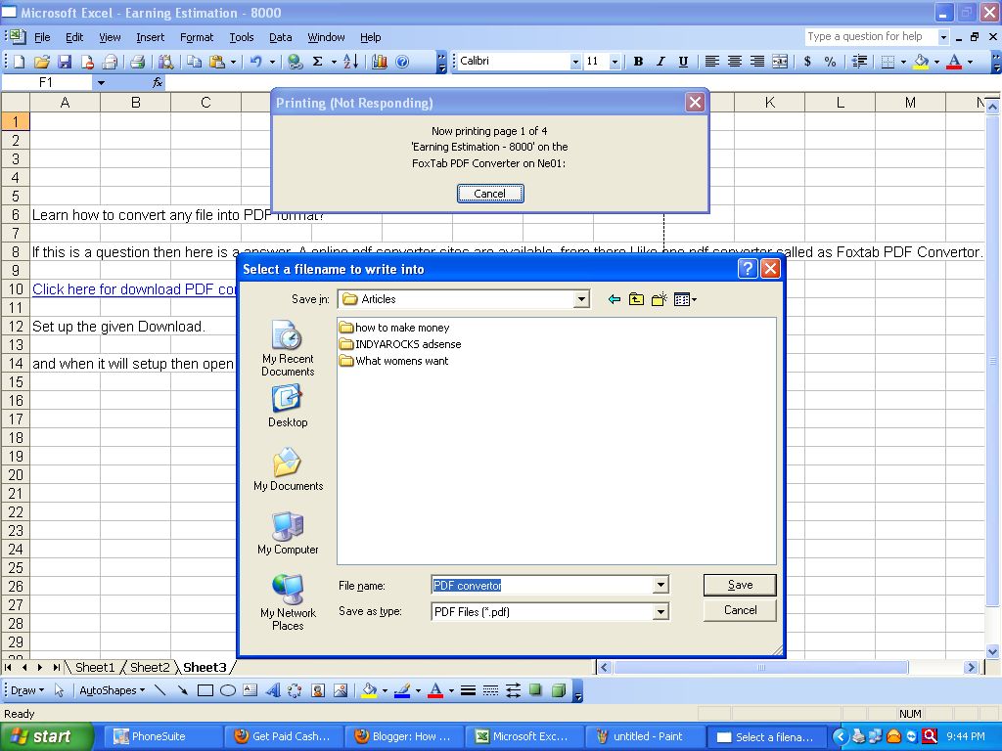Select the AutoSum icon on the toolbar
This screenshot has width=1002, height=751.
coord(318,61)
